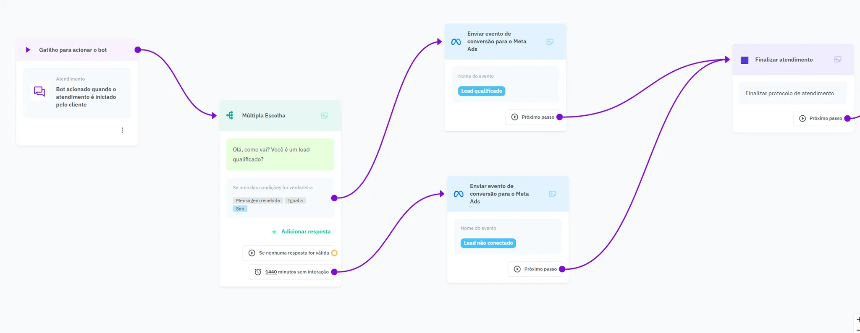Click empty connector of Se nenhuma resposta
Screen dimensions: 860x333
click(x=334, y=253)
